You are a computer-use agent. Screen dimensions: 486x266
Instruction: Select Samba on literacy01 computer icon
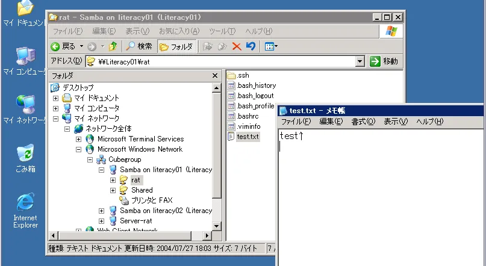113,170
